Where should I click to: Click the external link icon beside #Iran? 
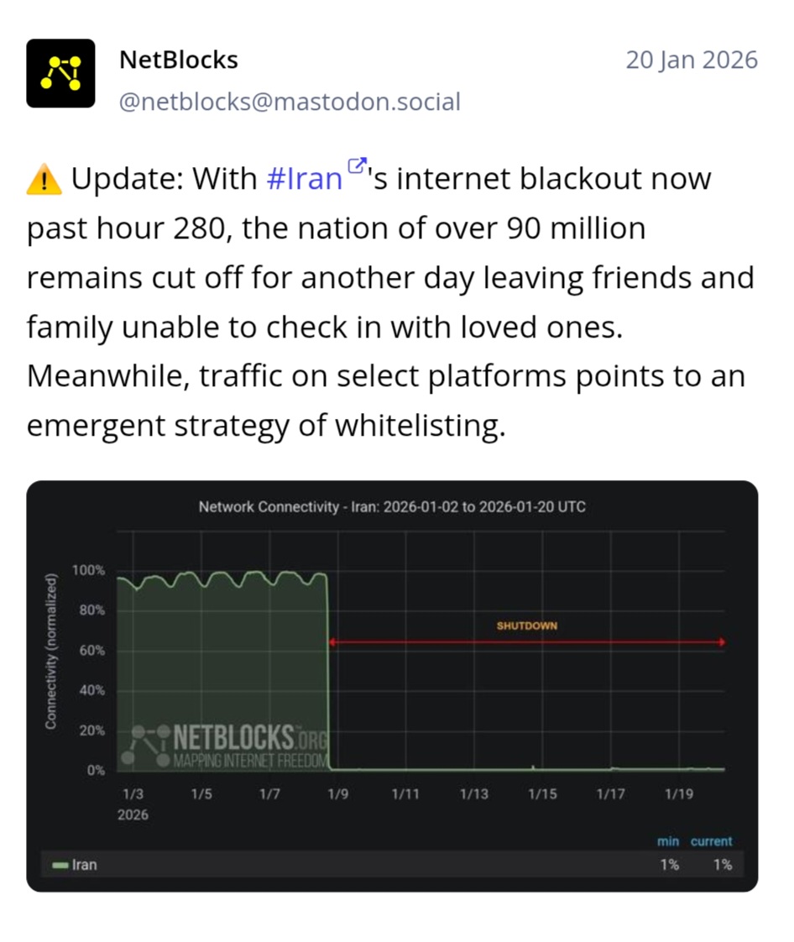point(357,165)
